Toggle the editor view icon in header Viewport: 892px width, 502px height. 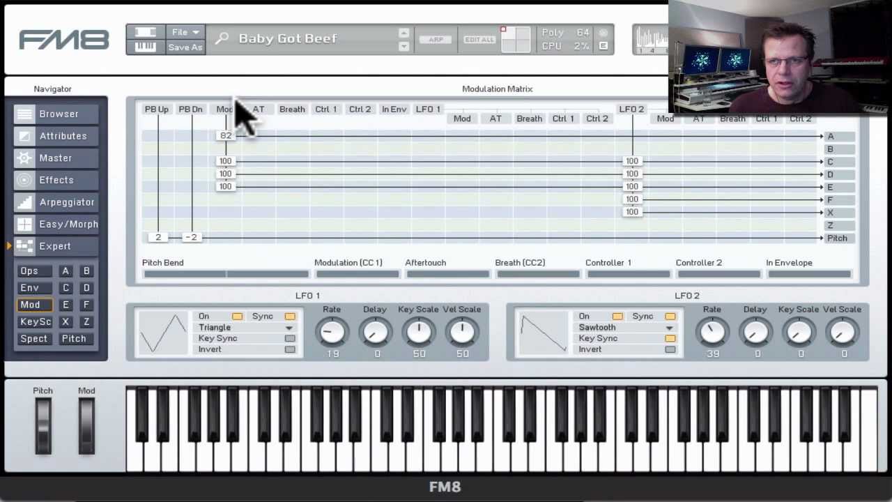pos(146,32)
